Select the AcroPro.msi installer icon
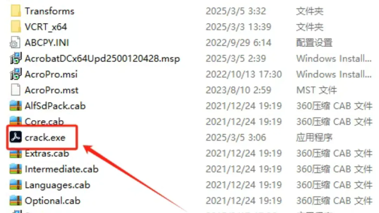 pos(16,74)
